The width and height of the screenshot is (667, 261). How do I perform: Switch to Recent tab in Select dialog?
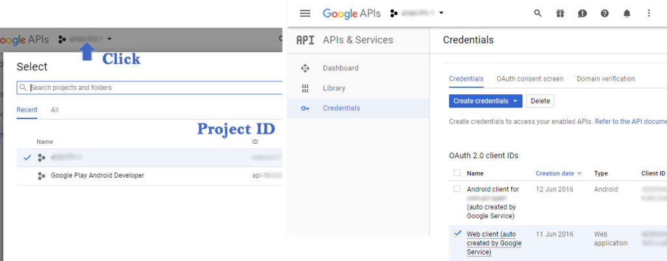click(x=27, y=109)
